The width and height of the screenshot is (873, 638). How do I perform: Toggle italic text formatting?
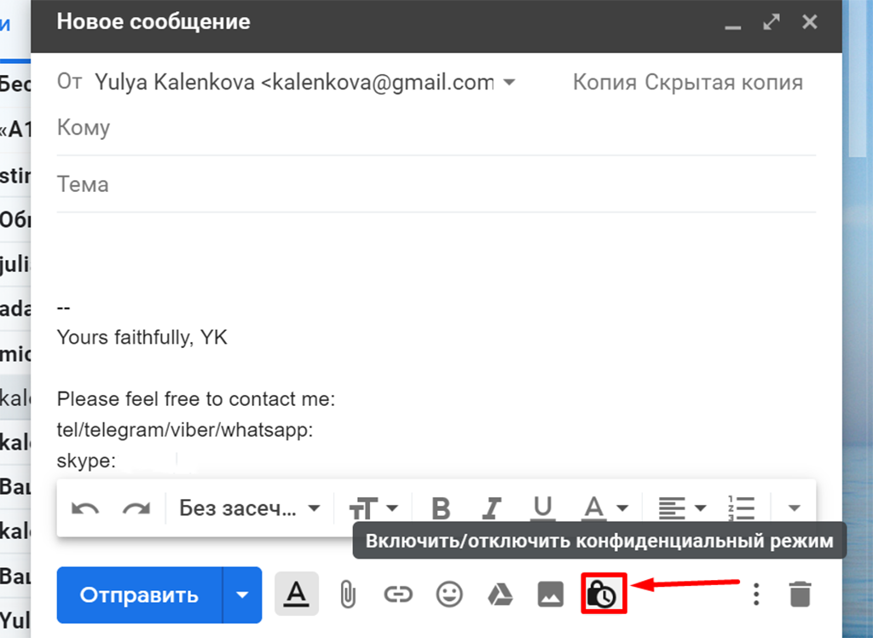[490, 509]
